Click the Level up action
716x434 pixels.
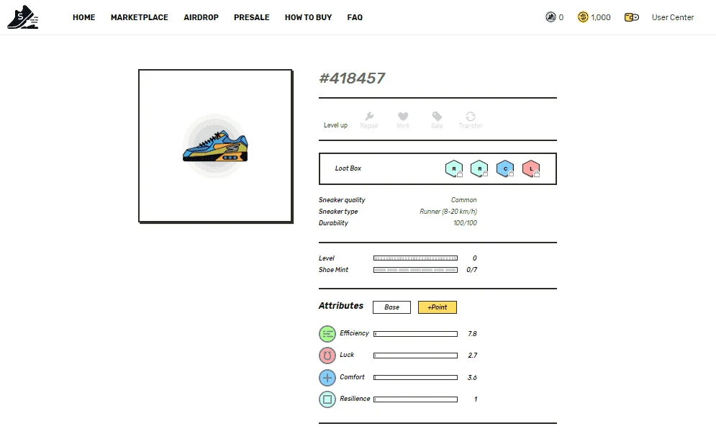click(335, 125)
